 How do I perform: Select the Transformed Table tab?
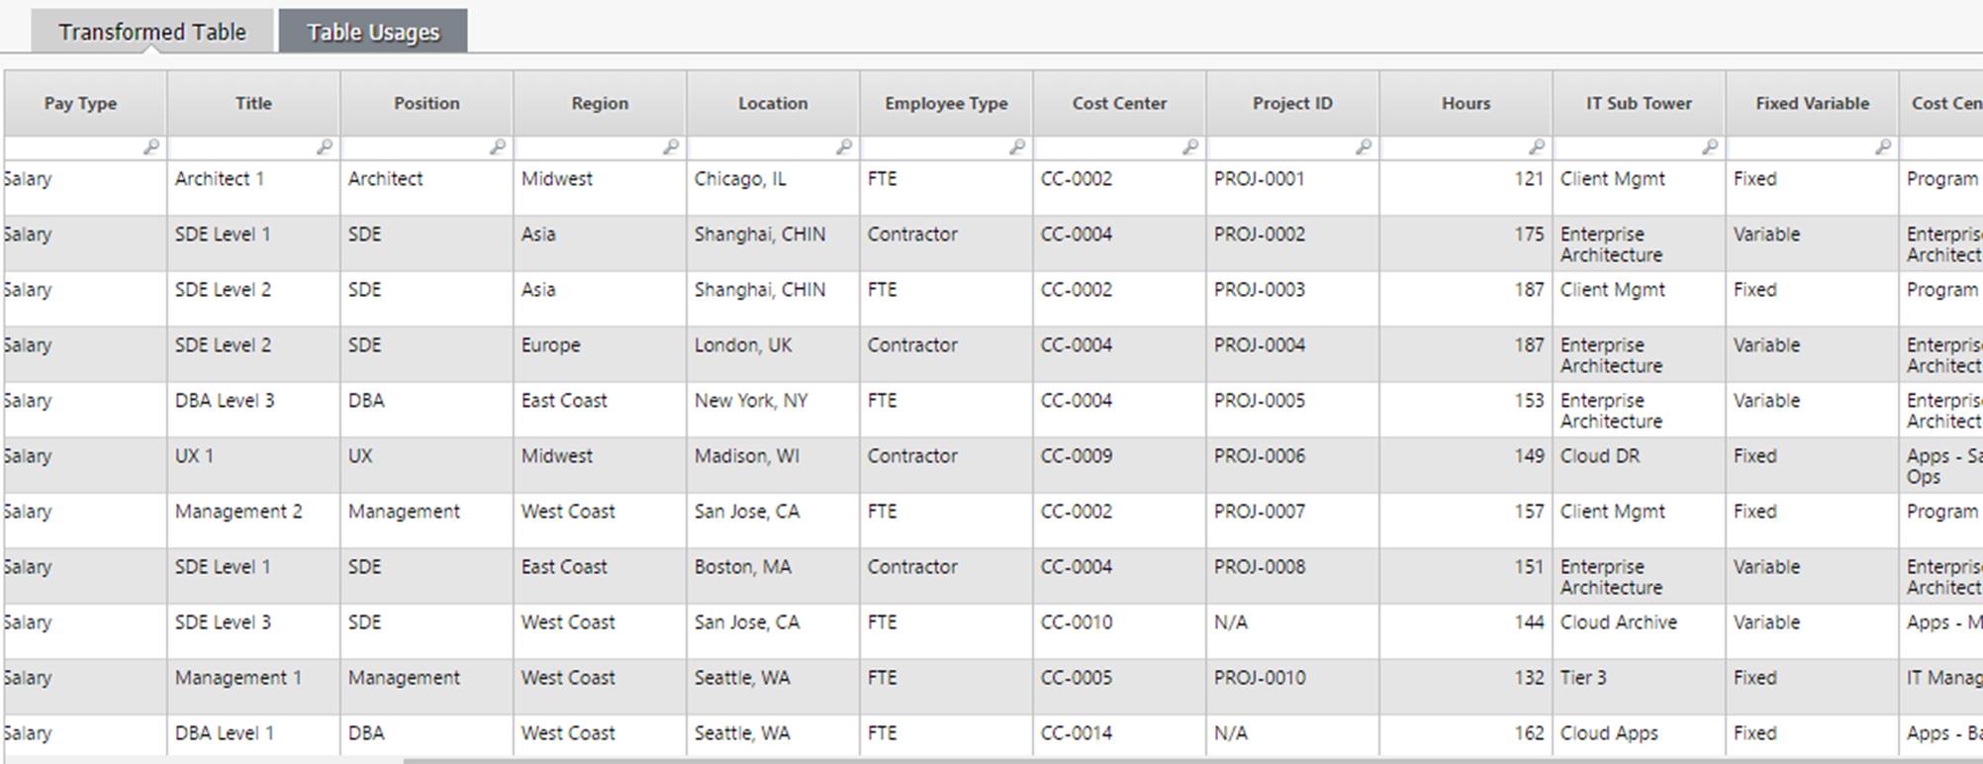pos(152,32)
